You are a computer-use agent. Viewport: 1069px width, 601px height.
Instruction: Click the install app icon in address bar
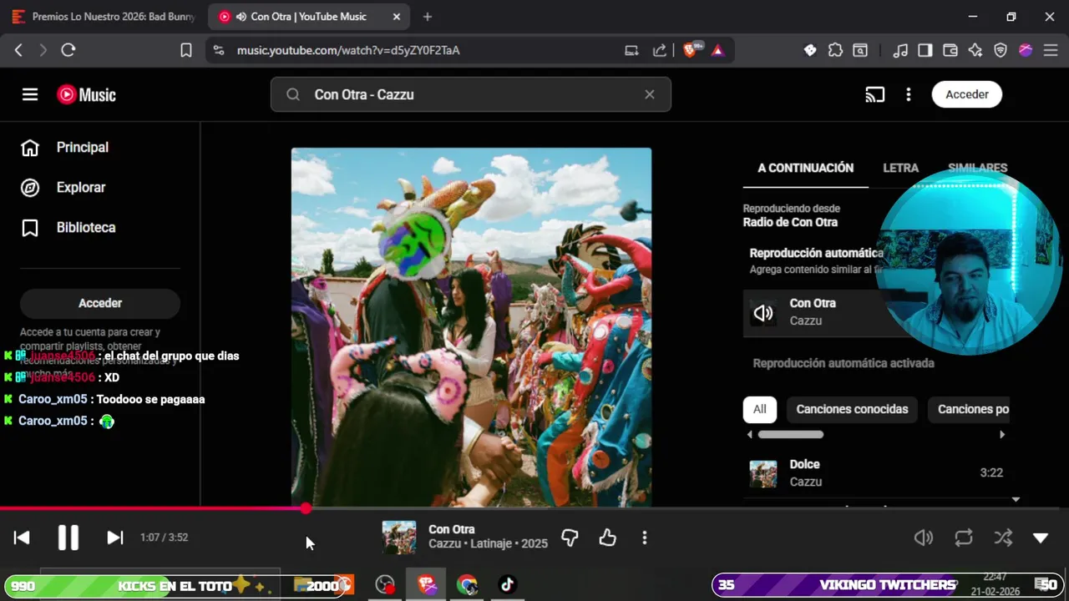tap(632, 50)
